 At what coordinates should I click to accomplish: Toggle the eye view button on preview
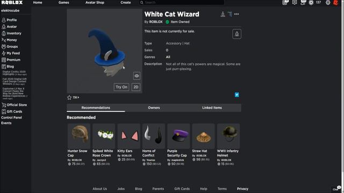pos(137,76)
